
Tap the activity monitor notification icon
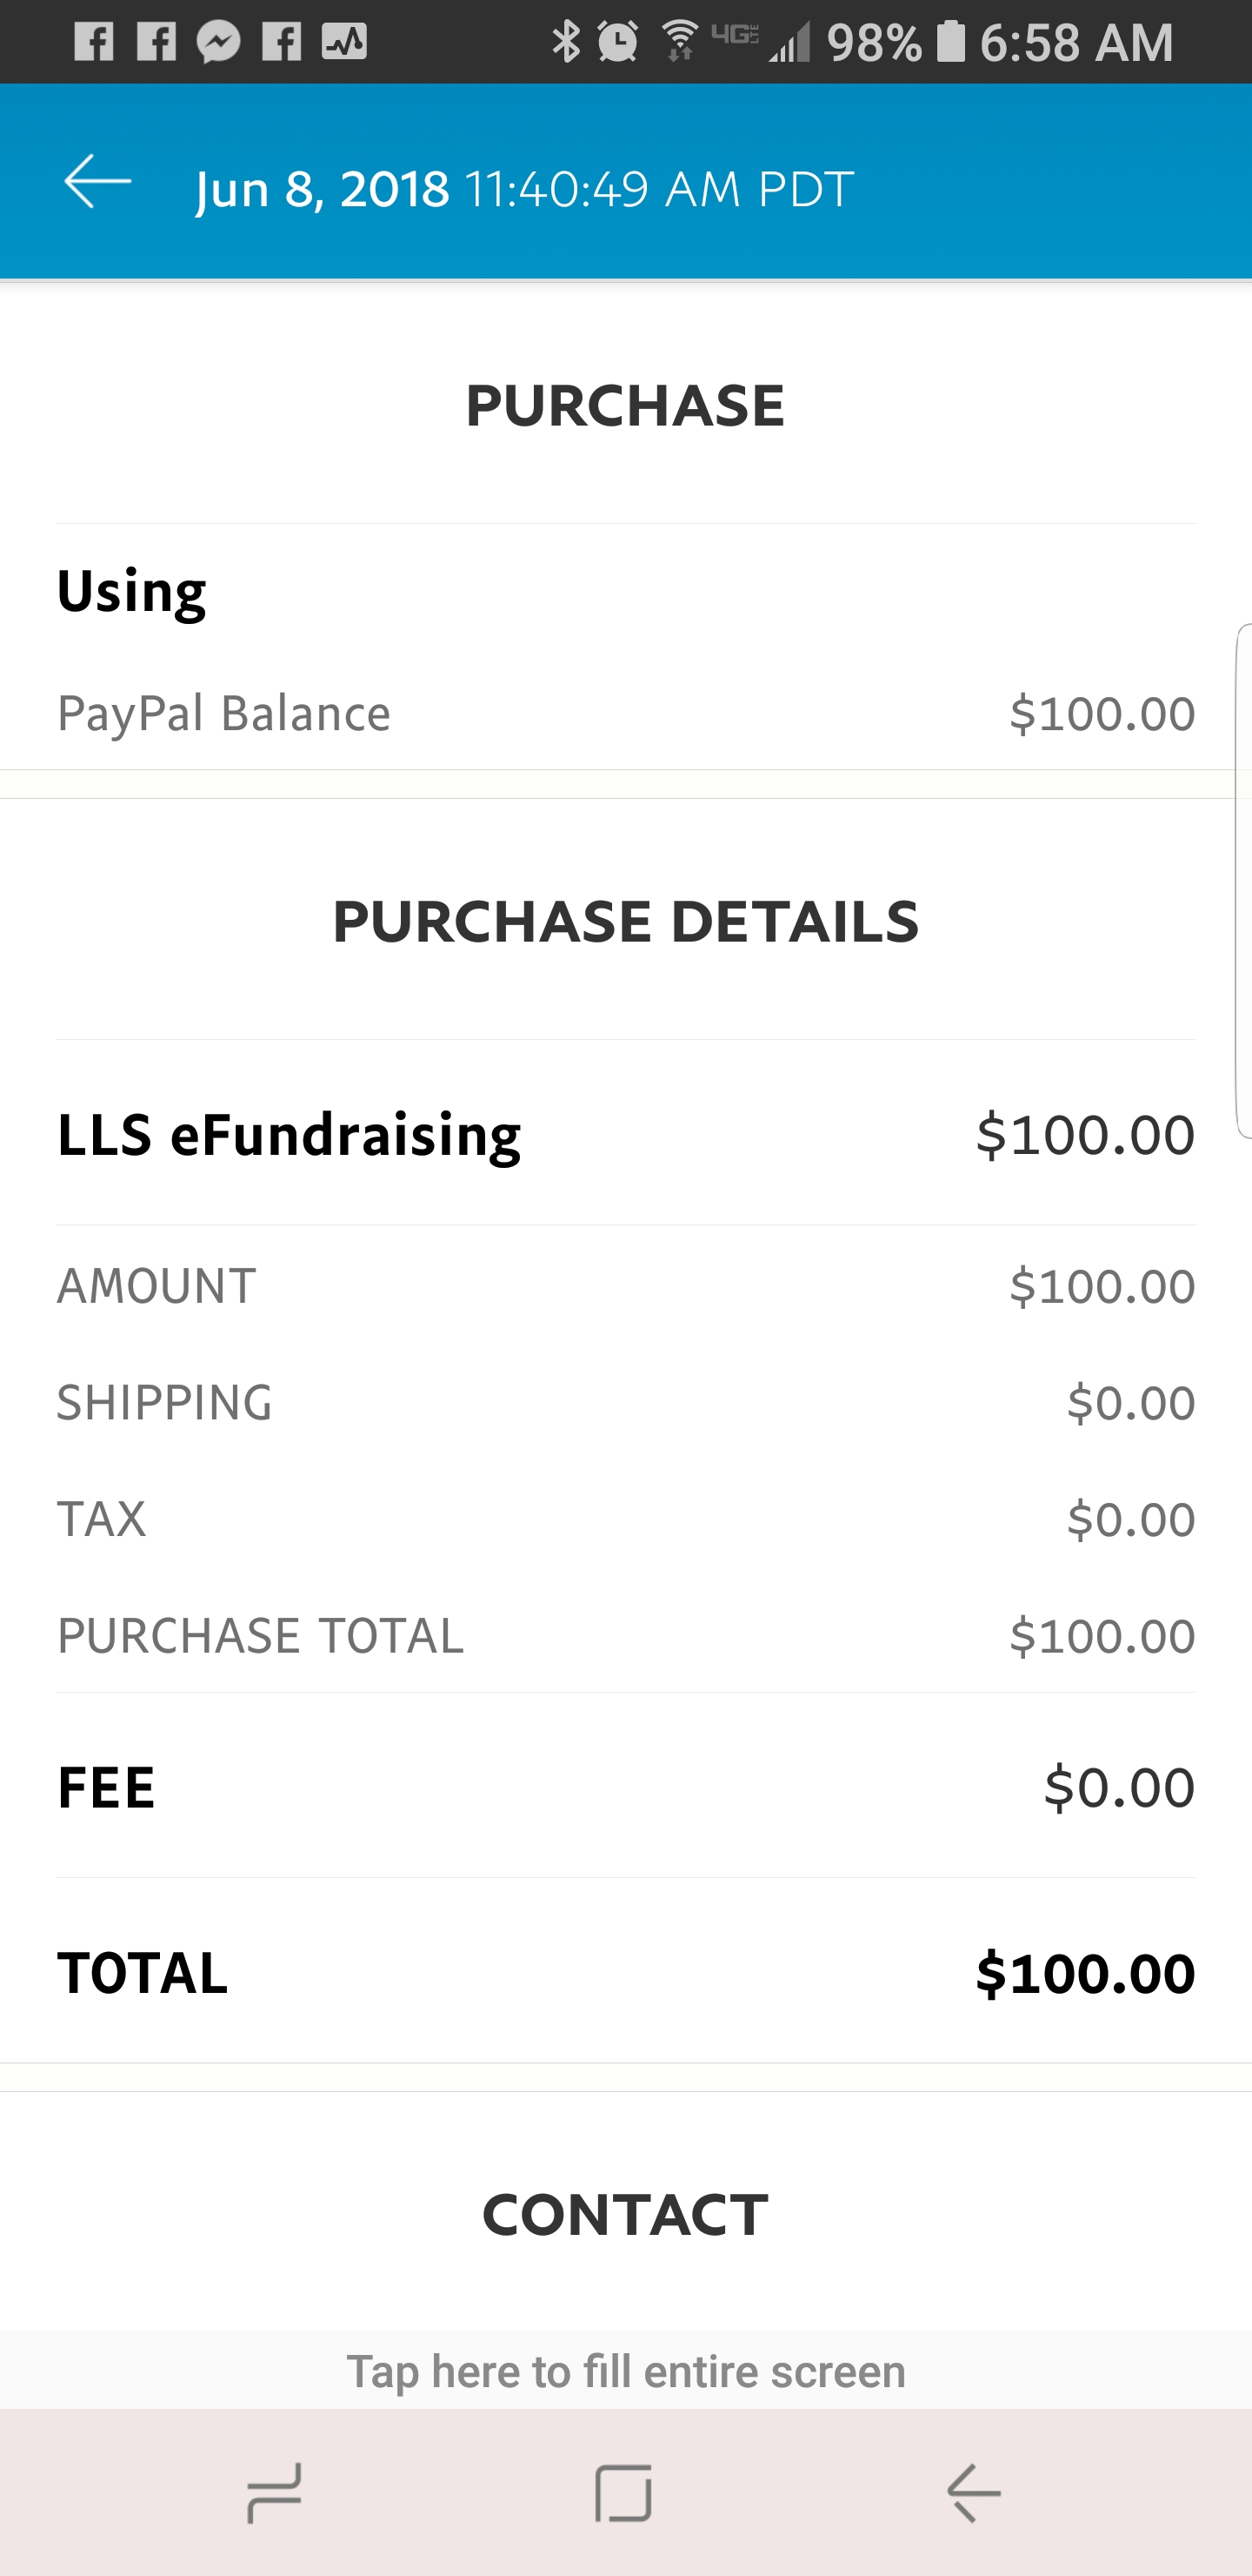[343, 42]
